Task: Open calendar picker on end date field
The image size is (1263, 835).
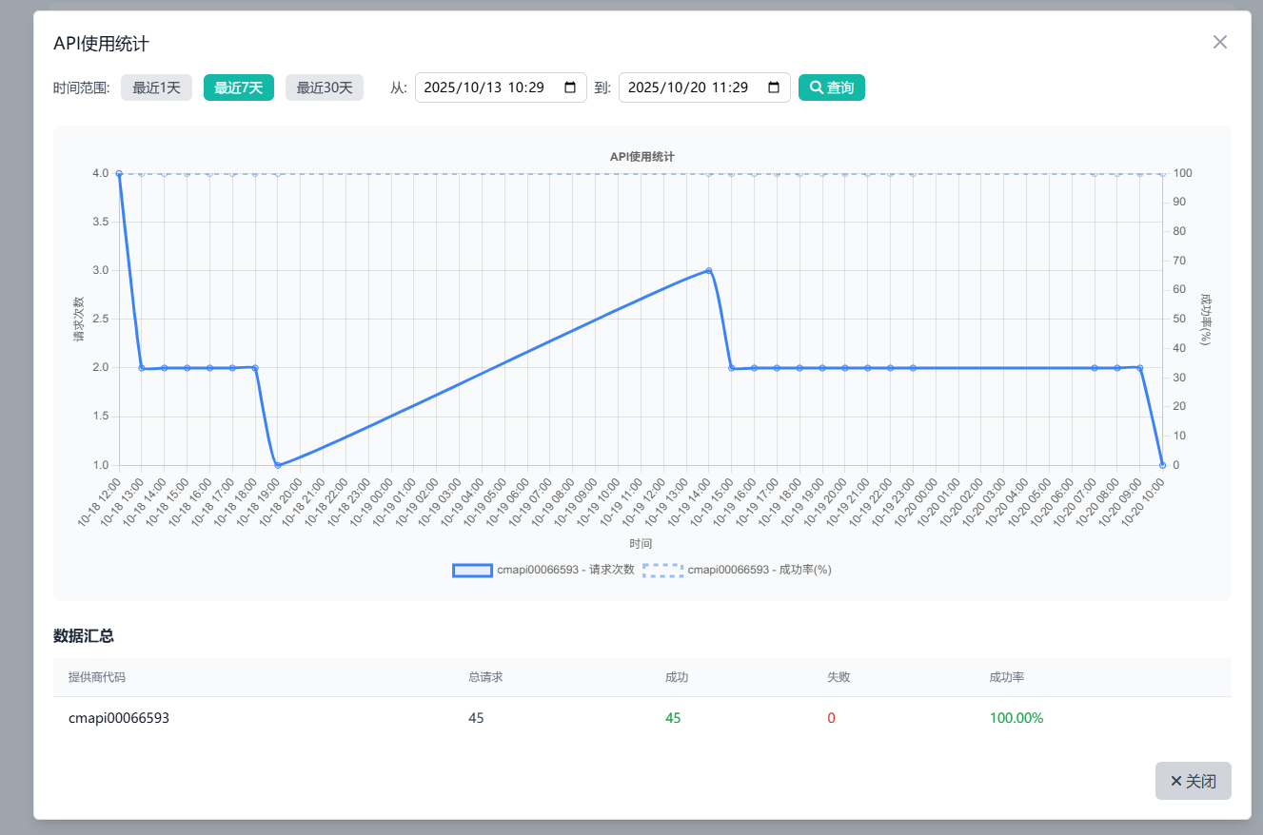Action: (774, 87)
